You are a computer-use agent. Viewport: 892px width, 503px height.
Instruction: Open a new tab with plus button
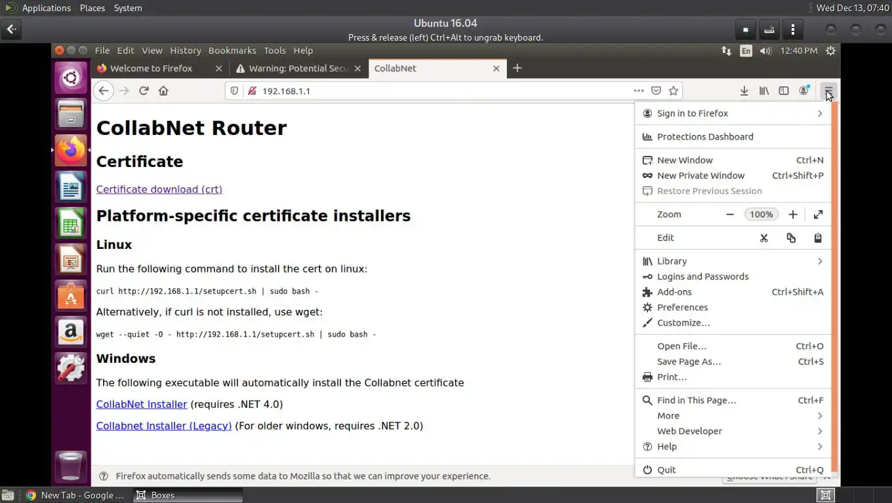517,68
